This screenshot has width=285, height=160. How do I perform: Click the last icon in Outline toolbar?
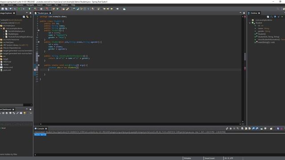pyautogui.click(x=282, y=17)
